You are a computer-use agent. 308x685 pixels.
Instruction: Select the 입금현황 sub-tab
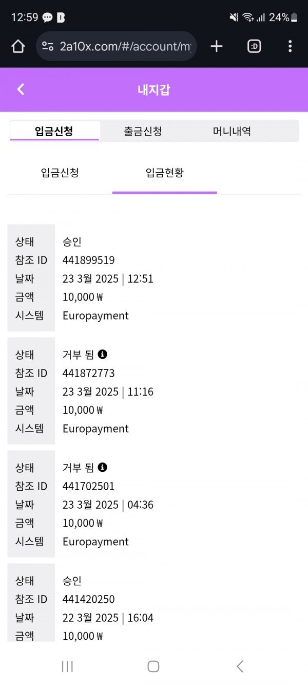[164, 173]
